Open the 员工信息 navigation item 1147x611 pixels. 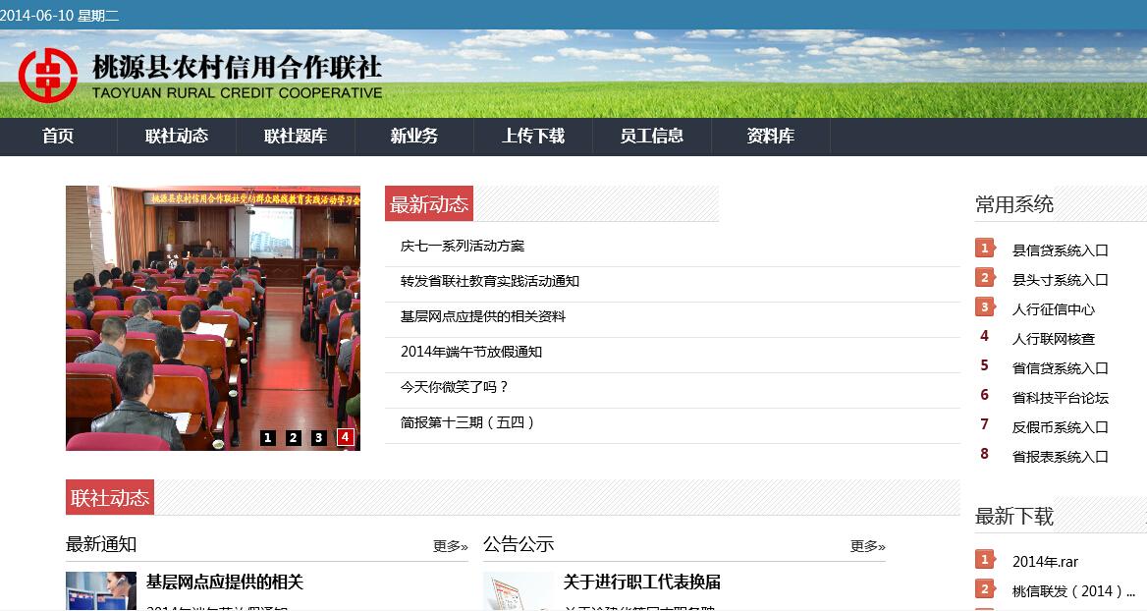652,137
